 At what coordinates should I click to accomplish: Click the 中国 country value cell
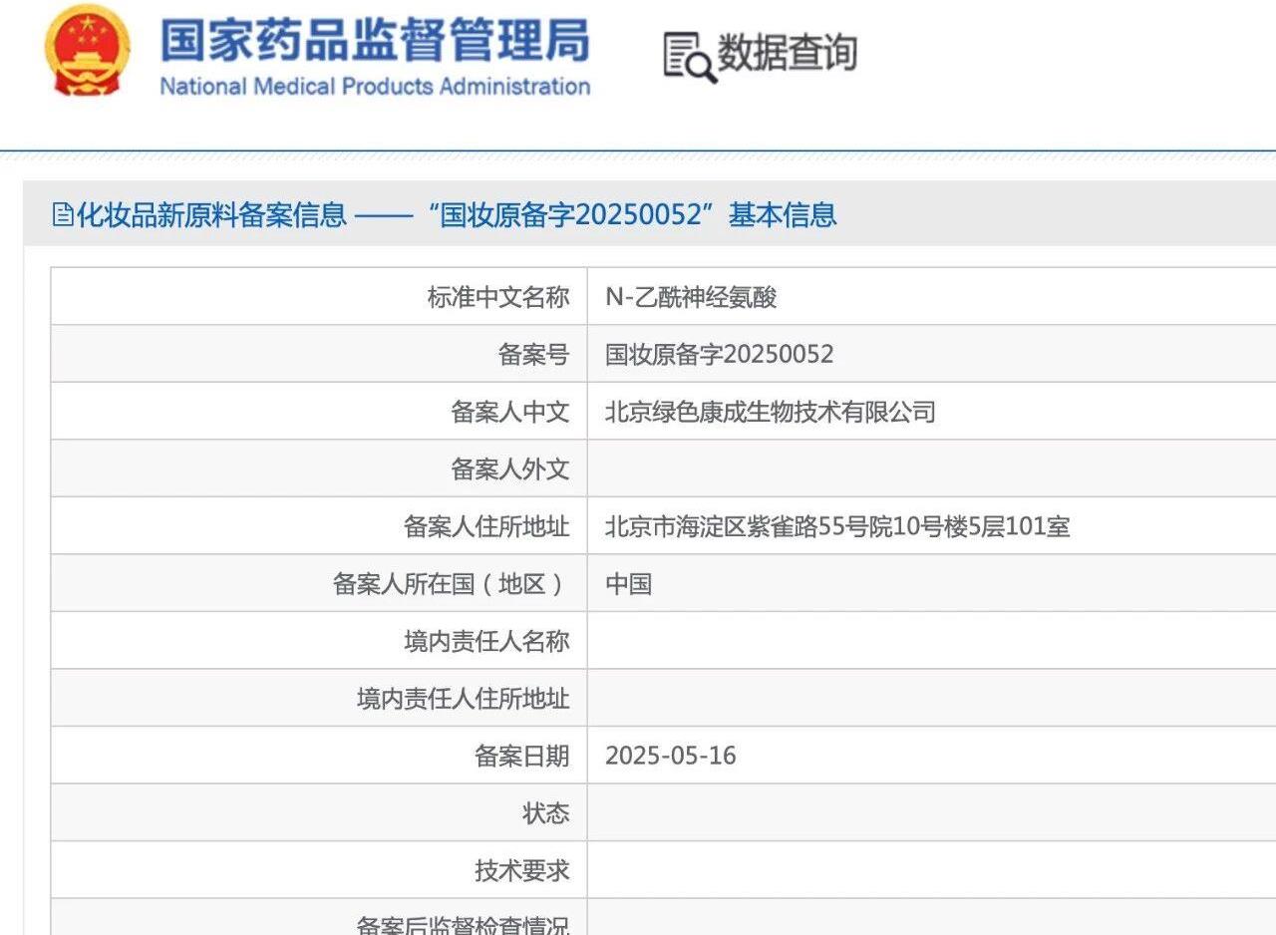tap(628, 584)
